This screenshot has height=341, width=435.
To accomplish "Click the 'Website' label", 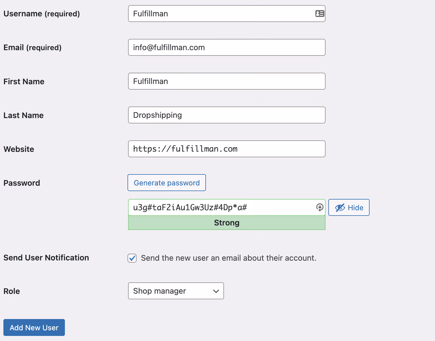I will tap(19, 149).
